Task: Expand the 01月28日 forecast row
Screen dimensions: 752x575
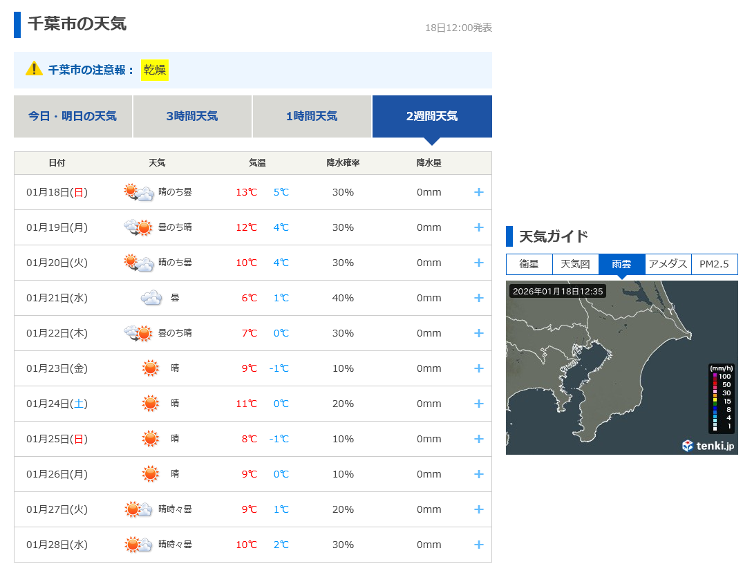Action: point(478,545)
